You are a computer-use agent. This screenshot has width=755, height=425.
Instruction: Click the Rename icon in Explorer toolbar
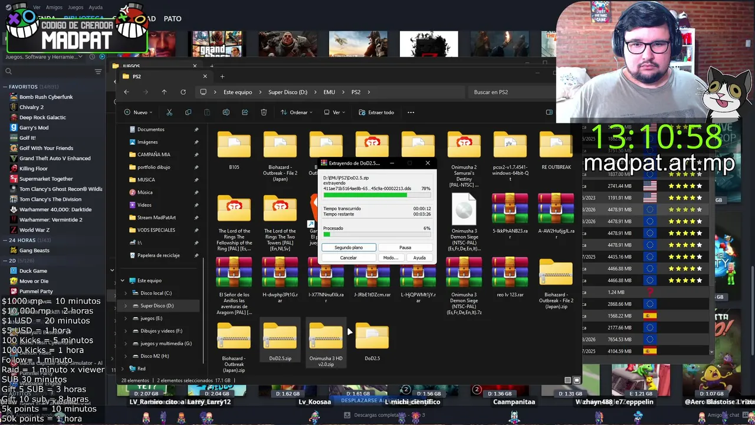[226, 112]
